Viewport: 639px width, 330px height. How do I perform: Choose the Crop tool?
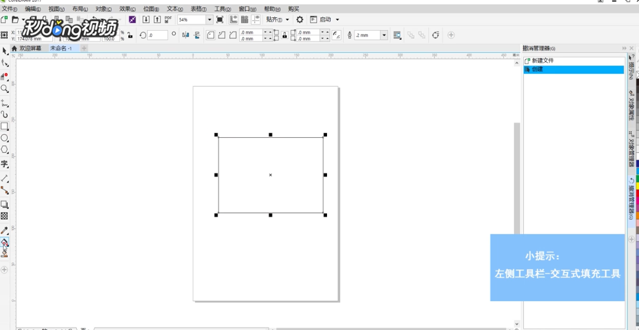[4, 76]
